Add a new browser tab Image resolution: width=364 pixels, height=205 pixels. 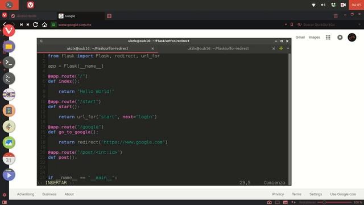(109, 16)
